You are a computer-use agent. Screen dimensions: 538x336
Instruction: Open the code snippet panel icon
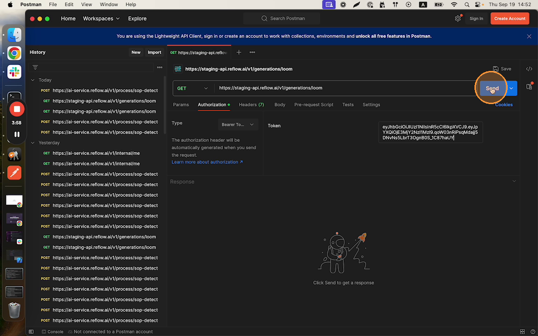click(529, 69)
